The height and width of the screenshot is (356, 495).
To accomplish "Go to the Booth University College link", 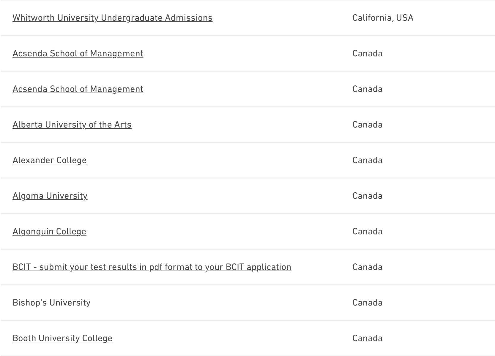I will click(x=62, y=338).
